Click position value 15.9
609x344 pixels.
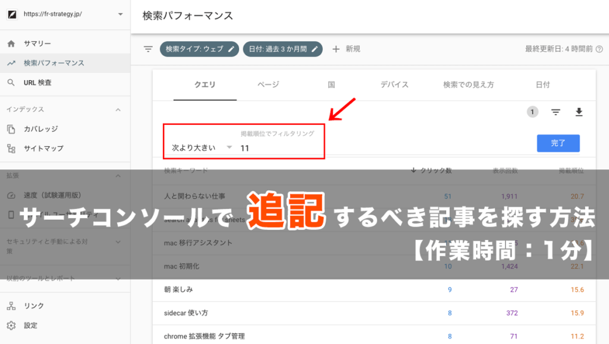tap(577, 313)
